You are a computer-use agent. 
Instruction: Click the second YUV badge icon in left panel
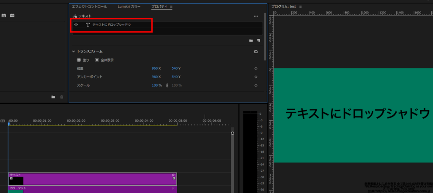tap(12, 16)
